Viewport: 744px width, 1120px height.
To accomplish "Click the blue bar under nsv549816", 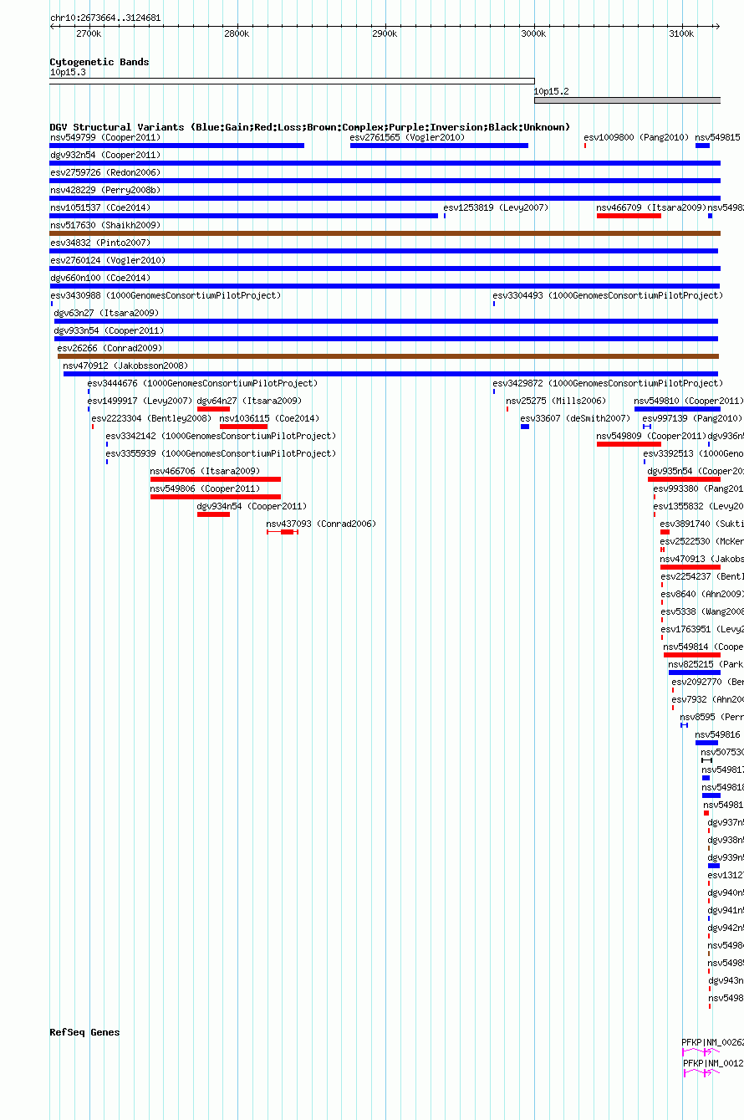I will pyautogui.click(x=706, y=743).
